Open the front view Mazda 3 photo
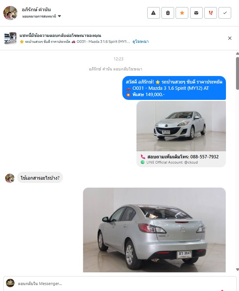The image size is (239, 291). pos(181,126)
